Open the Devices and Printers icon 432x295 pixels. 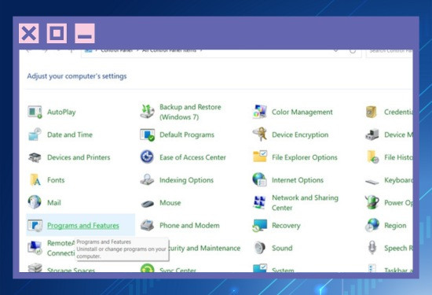(35, 157)
